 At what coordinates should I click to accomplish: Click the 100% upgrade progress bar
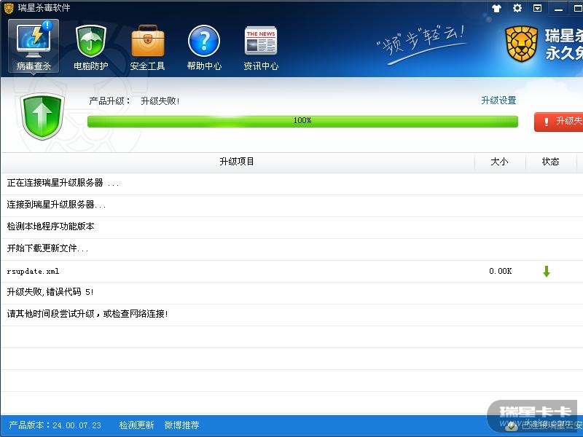(x=302, y=121)
